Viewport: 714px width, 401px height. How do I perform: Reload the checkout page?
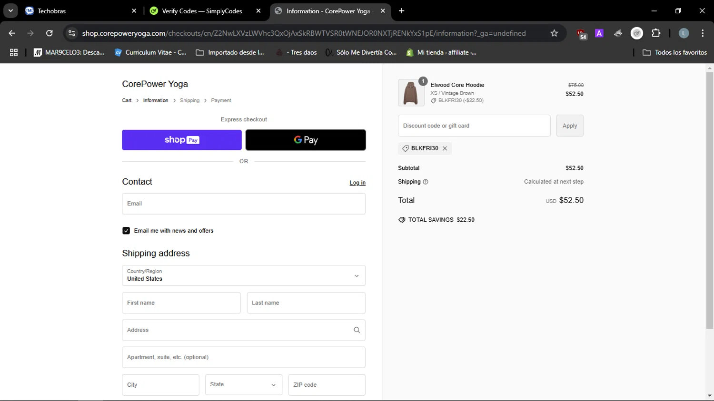[50, 33]
